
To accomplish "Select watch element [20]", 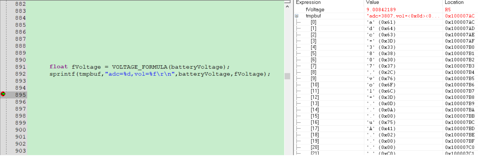I will pos(315,147).
